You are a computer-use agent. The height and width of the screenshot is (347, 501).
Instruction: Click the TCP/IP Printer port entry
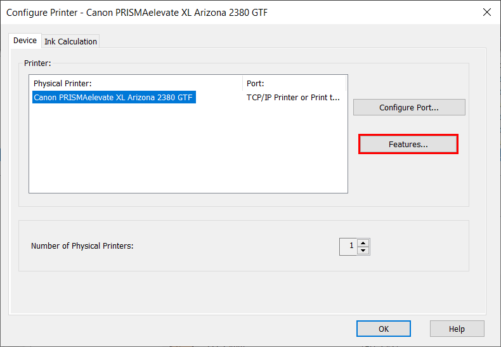(x=293, y=98)
